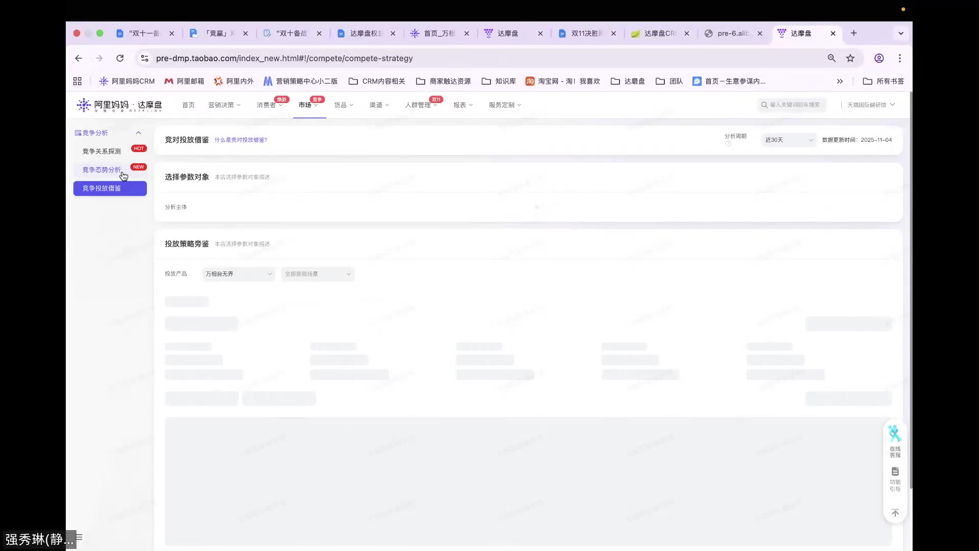The image size is (979, 551).
Task: Open the feature guide icon
Action: point(895,472)
